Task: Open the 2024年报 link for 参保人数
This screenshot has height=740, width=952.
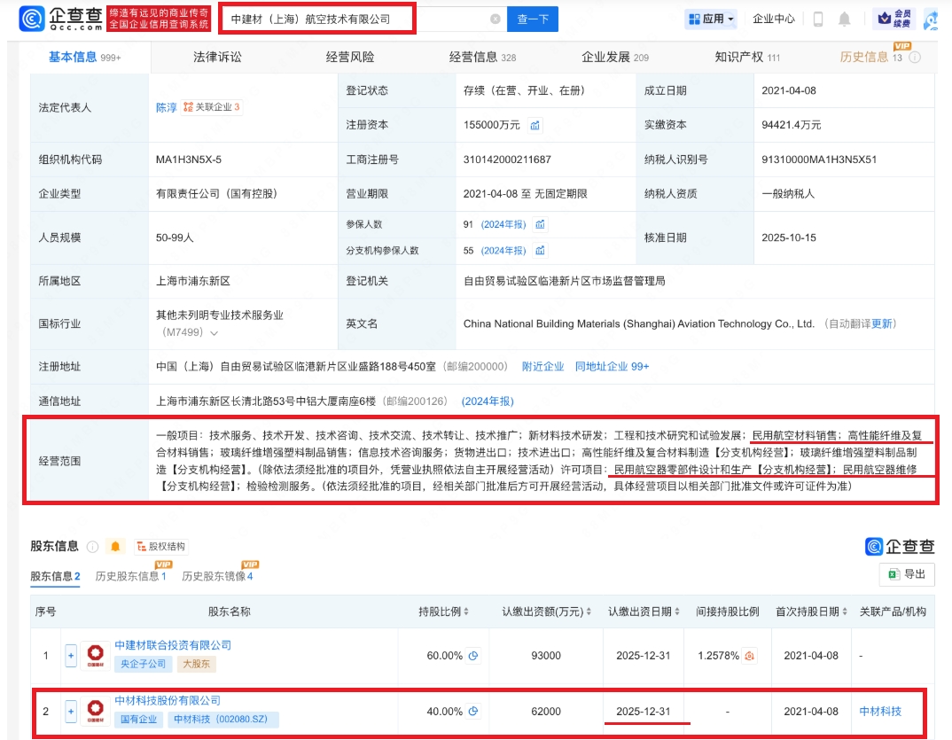Action: tap(503, 224)
